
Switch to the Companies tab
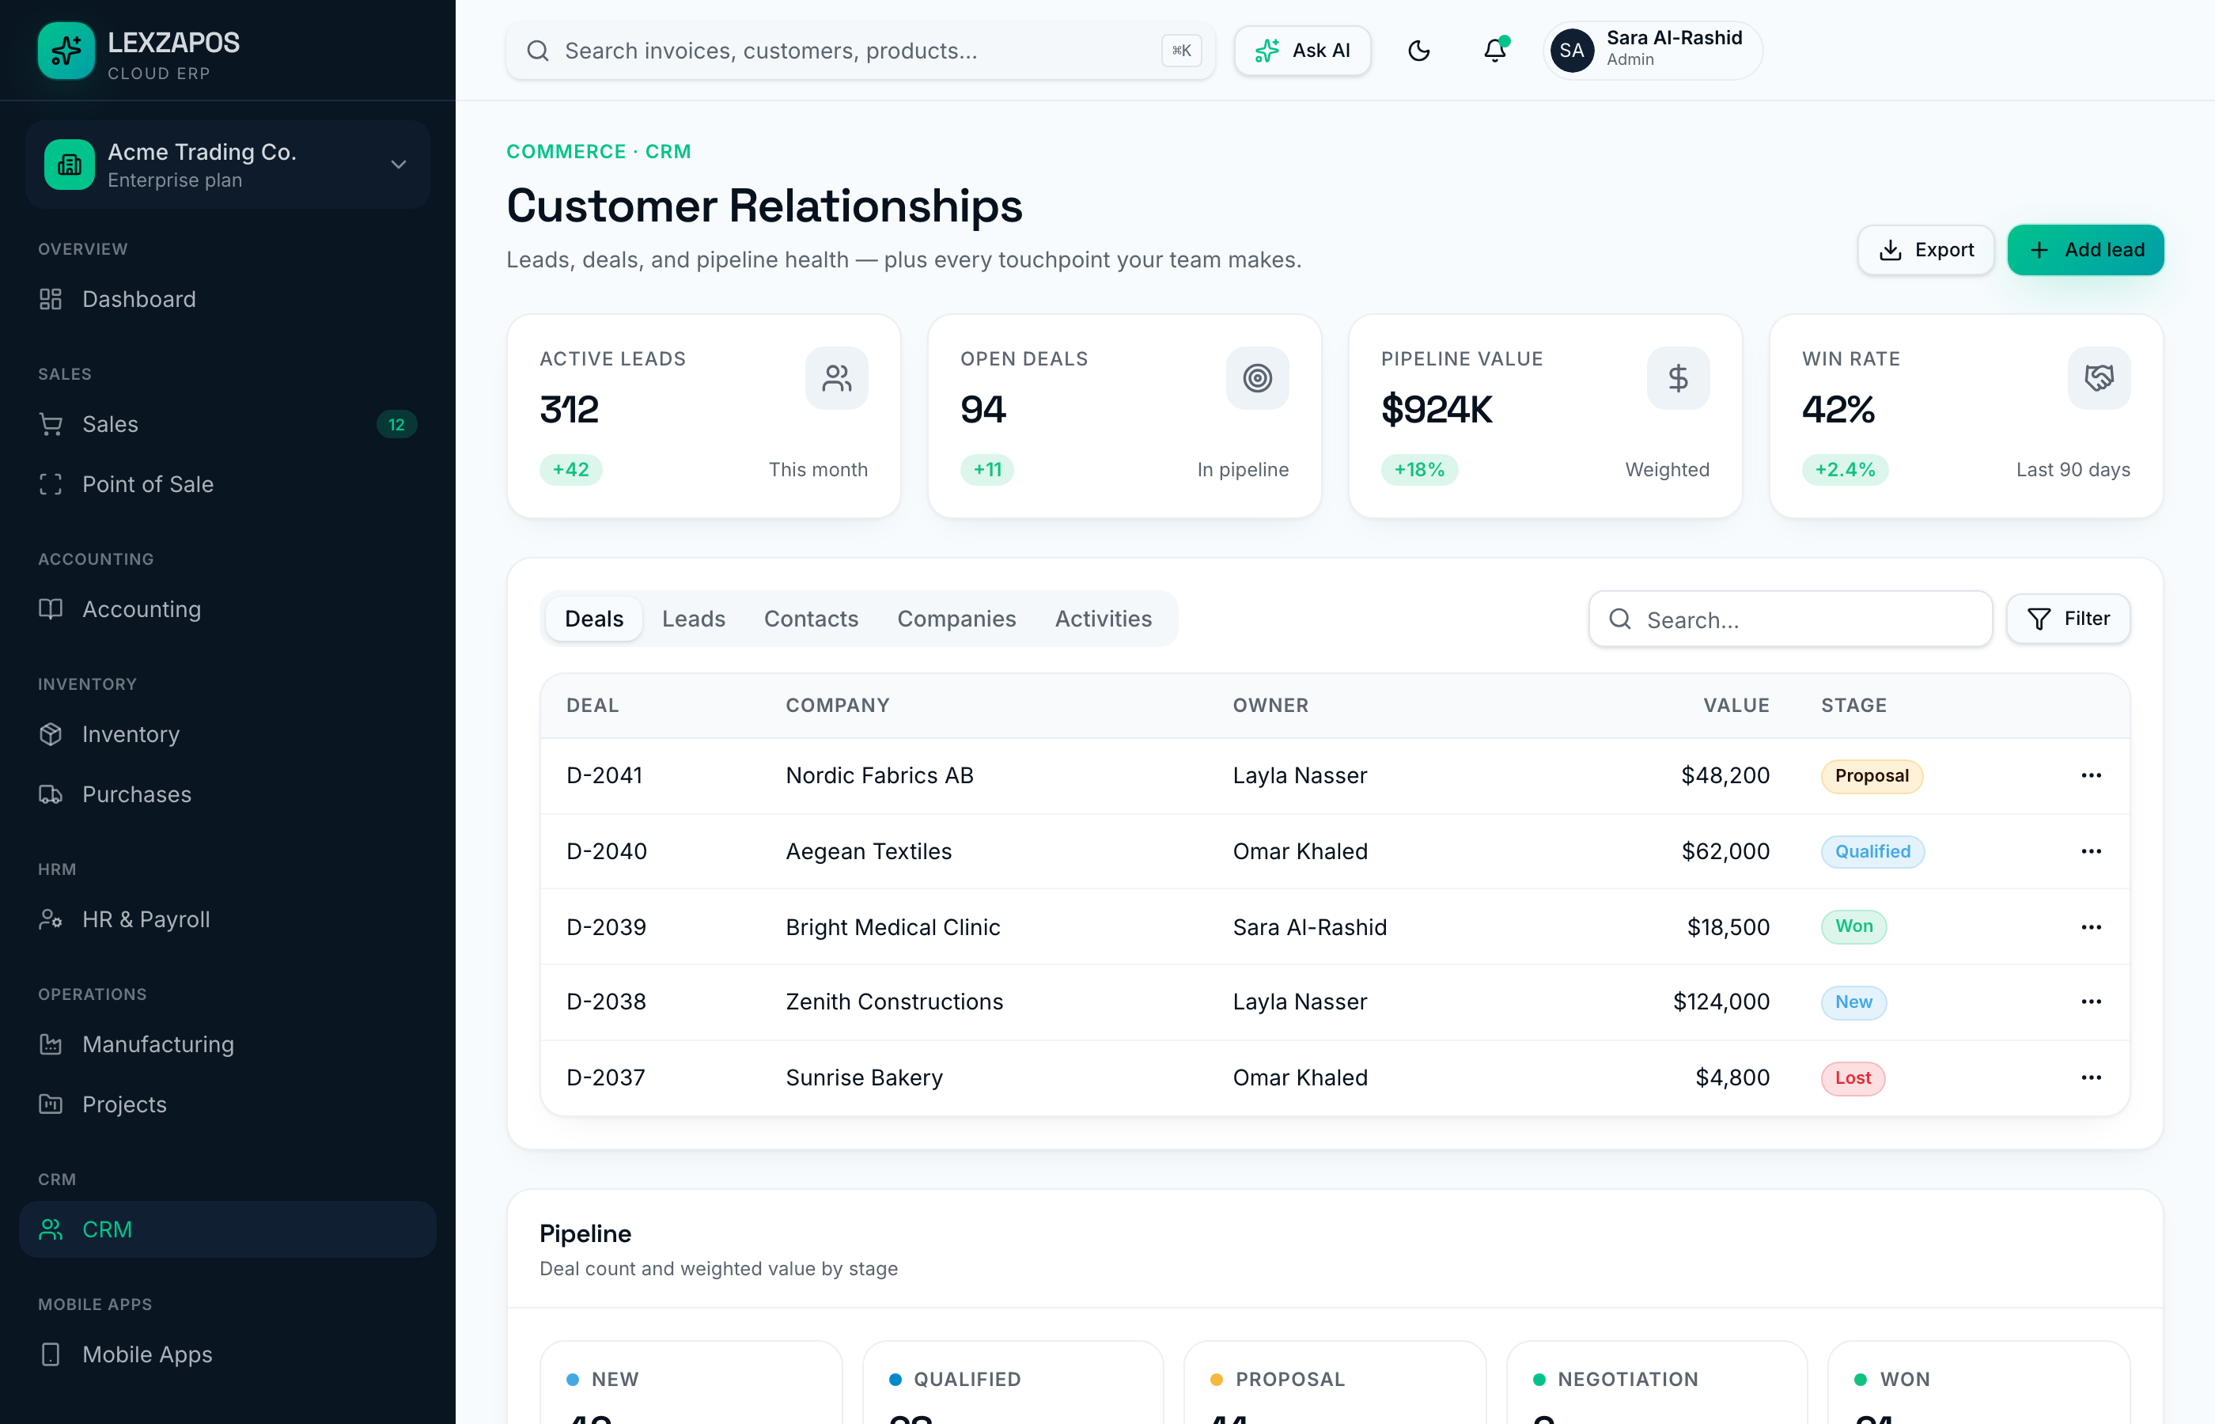tap(957, 619)
